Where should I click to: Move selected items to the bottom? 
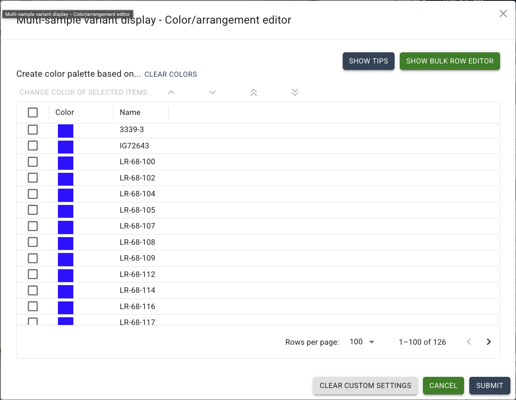pos(295,92)
